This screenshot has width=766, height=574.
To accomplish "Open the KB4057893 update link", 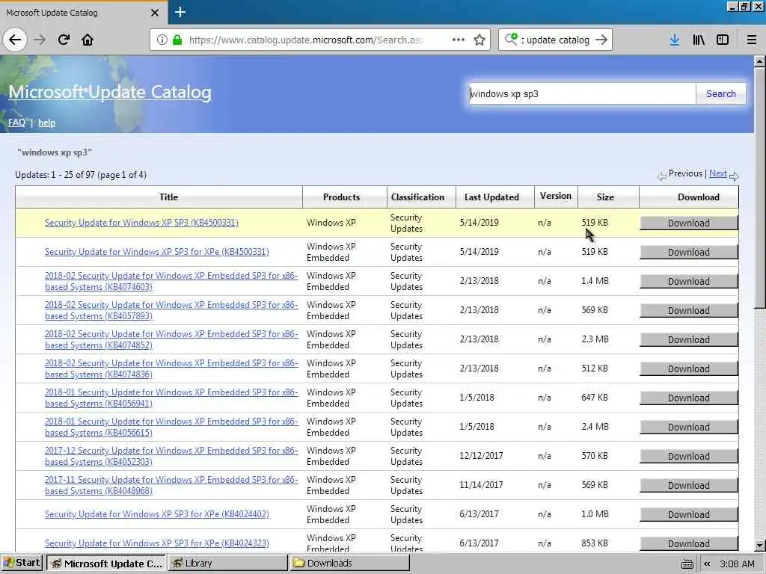I will (x=171, y=310).
